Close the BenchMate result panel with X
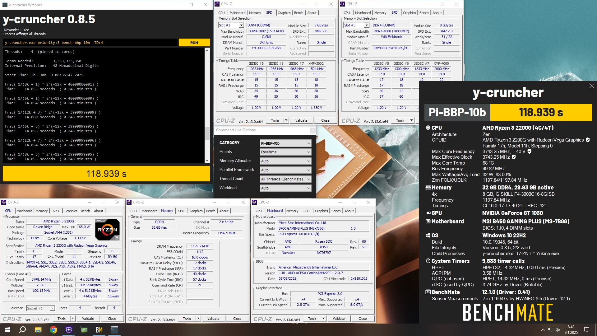597x336 pixels. (x=591, y=86)
